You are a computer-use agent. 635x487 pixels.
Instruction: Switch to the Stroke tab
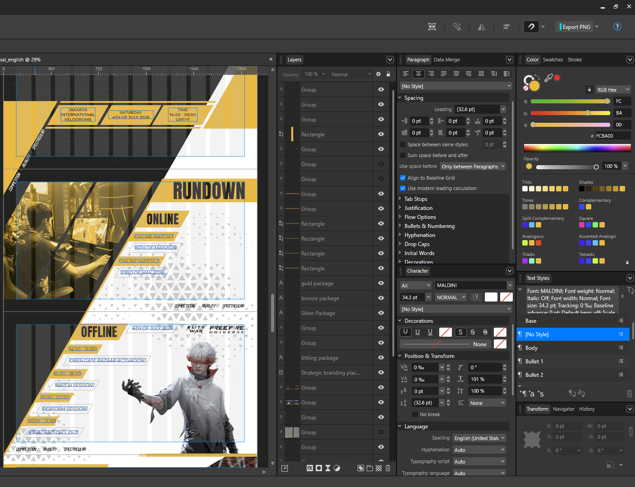575,60
